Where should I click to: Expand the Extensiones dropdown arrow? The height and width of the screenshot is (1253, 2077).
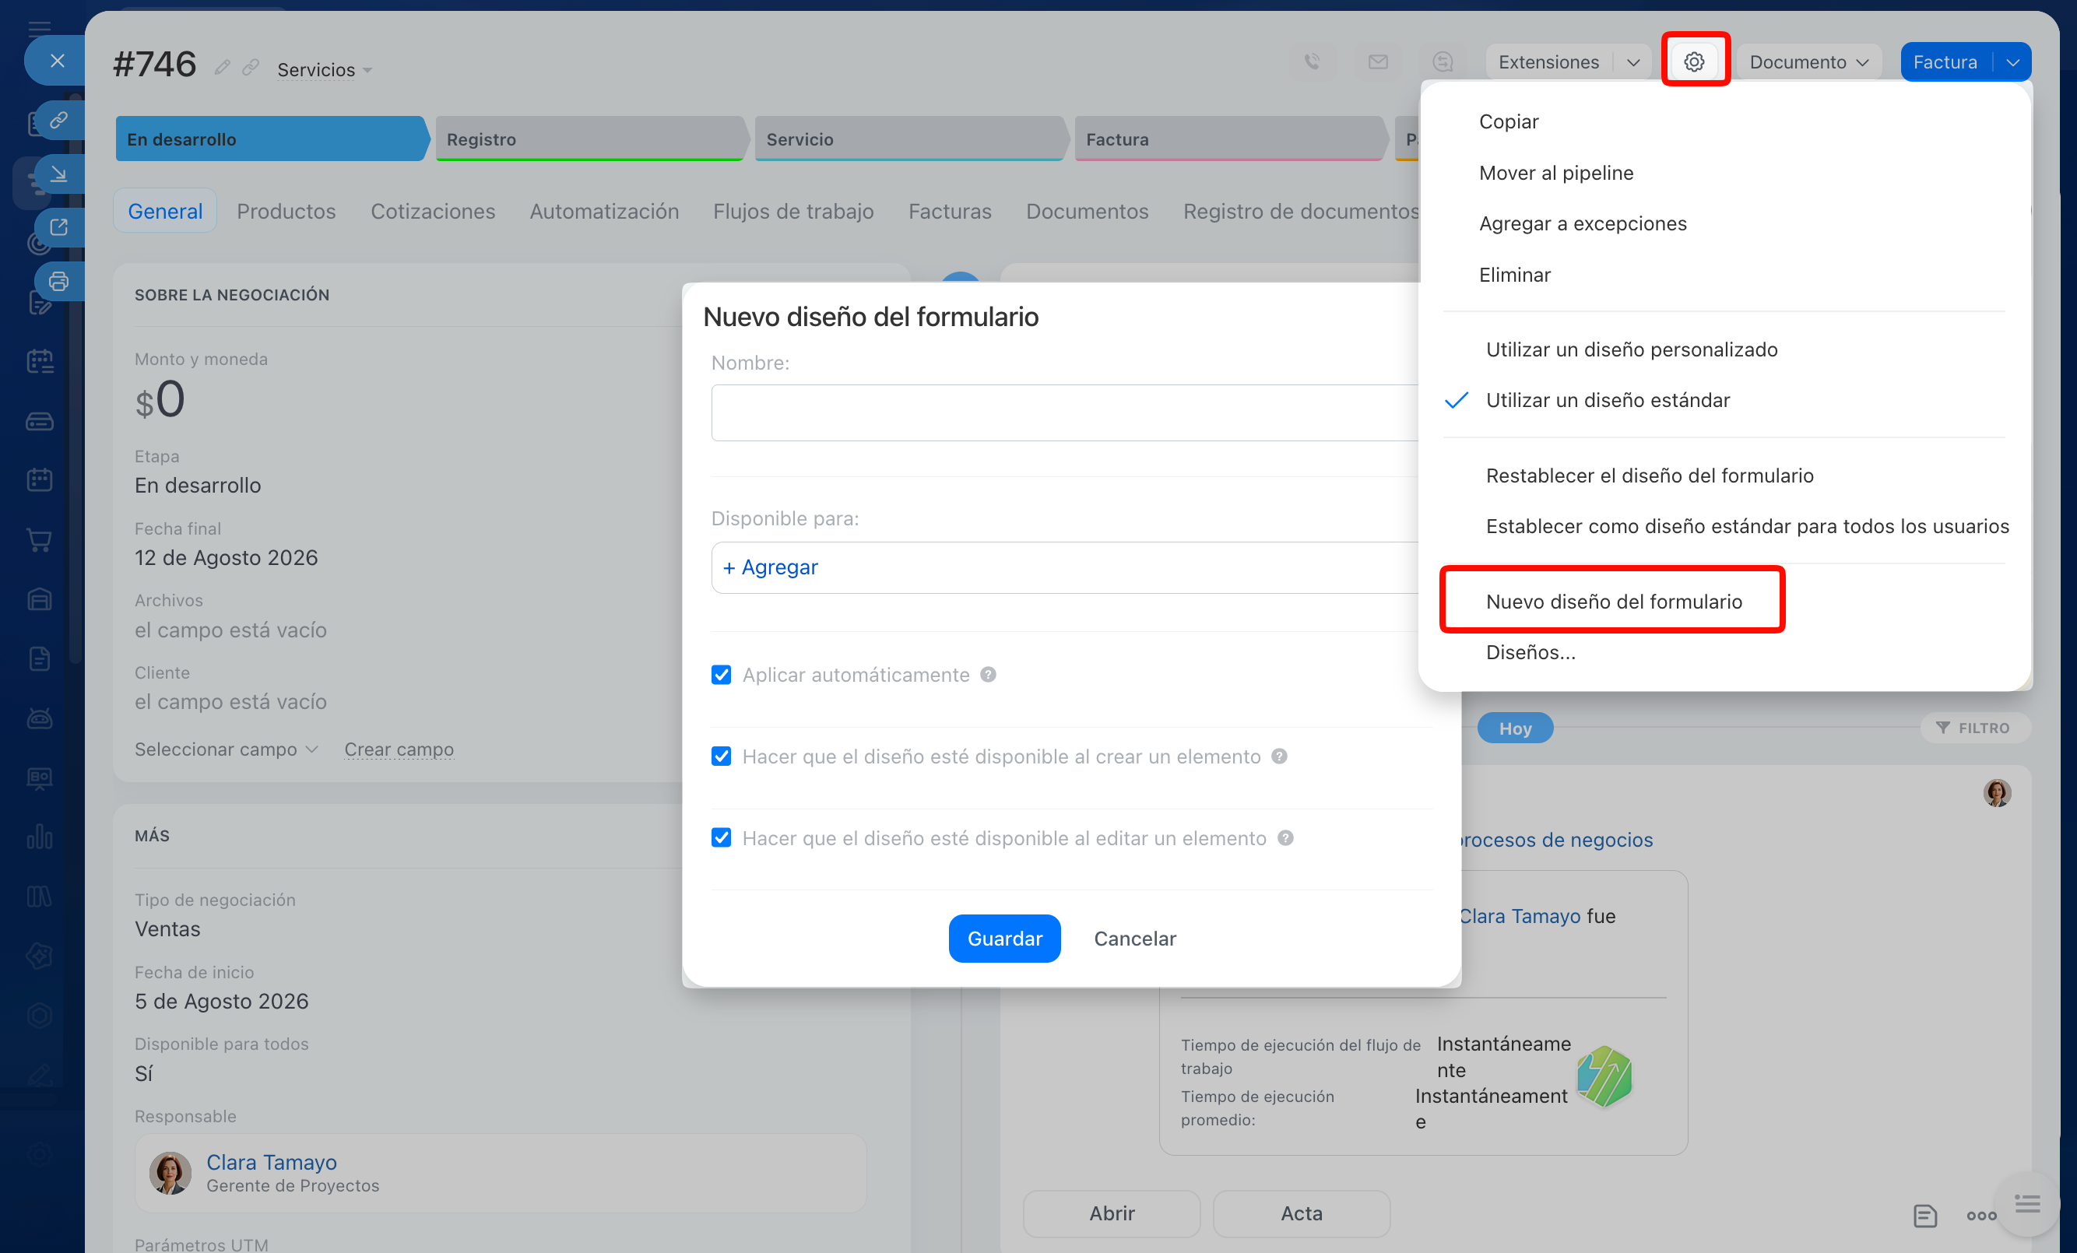click(x=1632, y=61)
